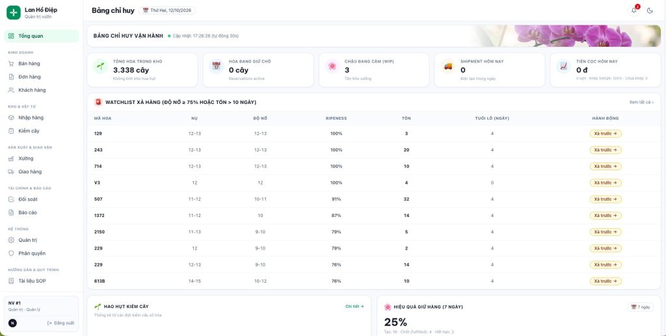Open Chi tiết link in Hao hụt kiểm cây
Image resolution: width=666 pixels, height=336 pixels.
tap(354, 306)
